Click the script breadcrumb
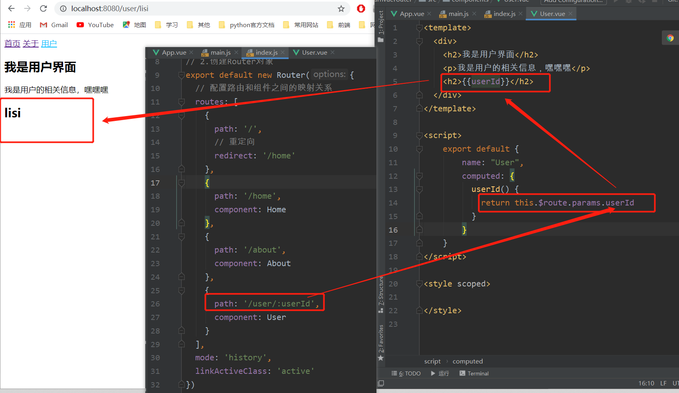 pyautogui.click(x=432, y=361)
